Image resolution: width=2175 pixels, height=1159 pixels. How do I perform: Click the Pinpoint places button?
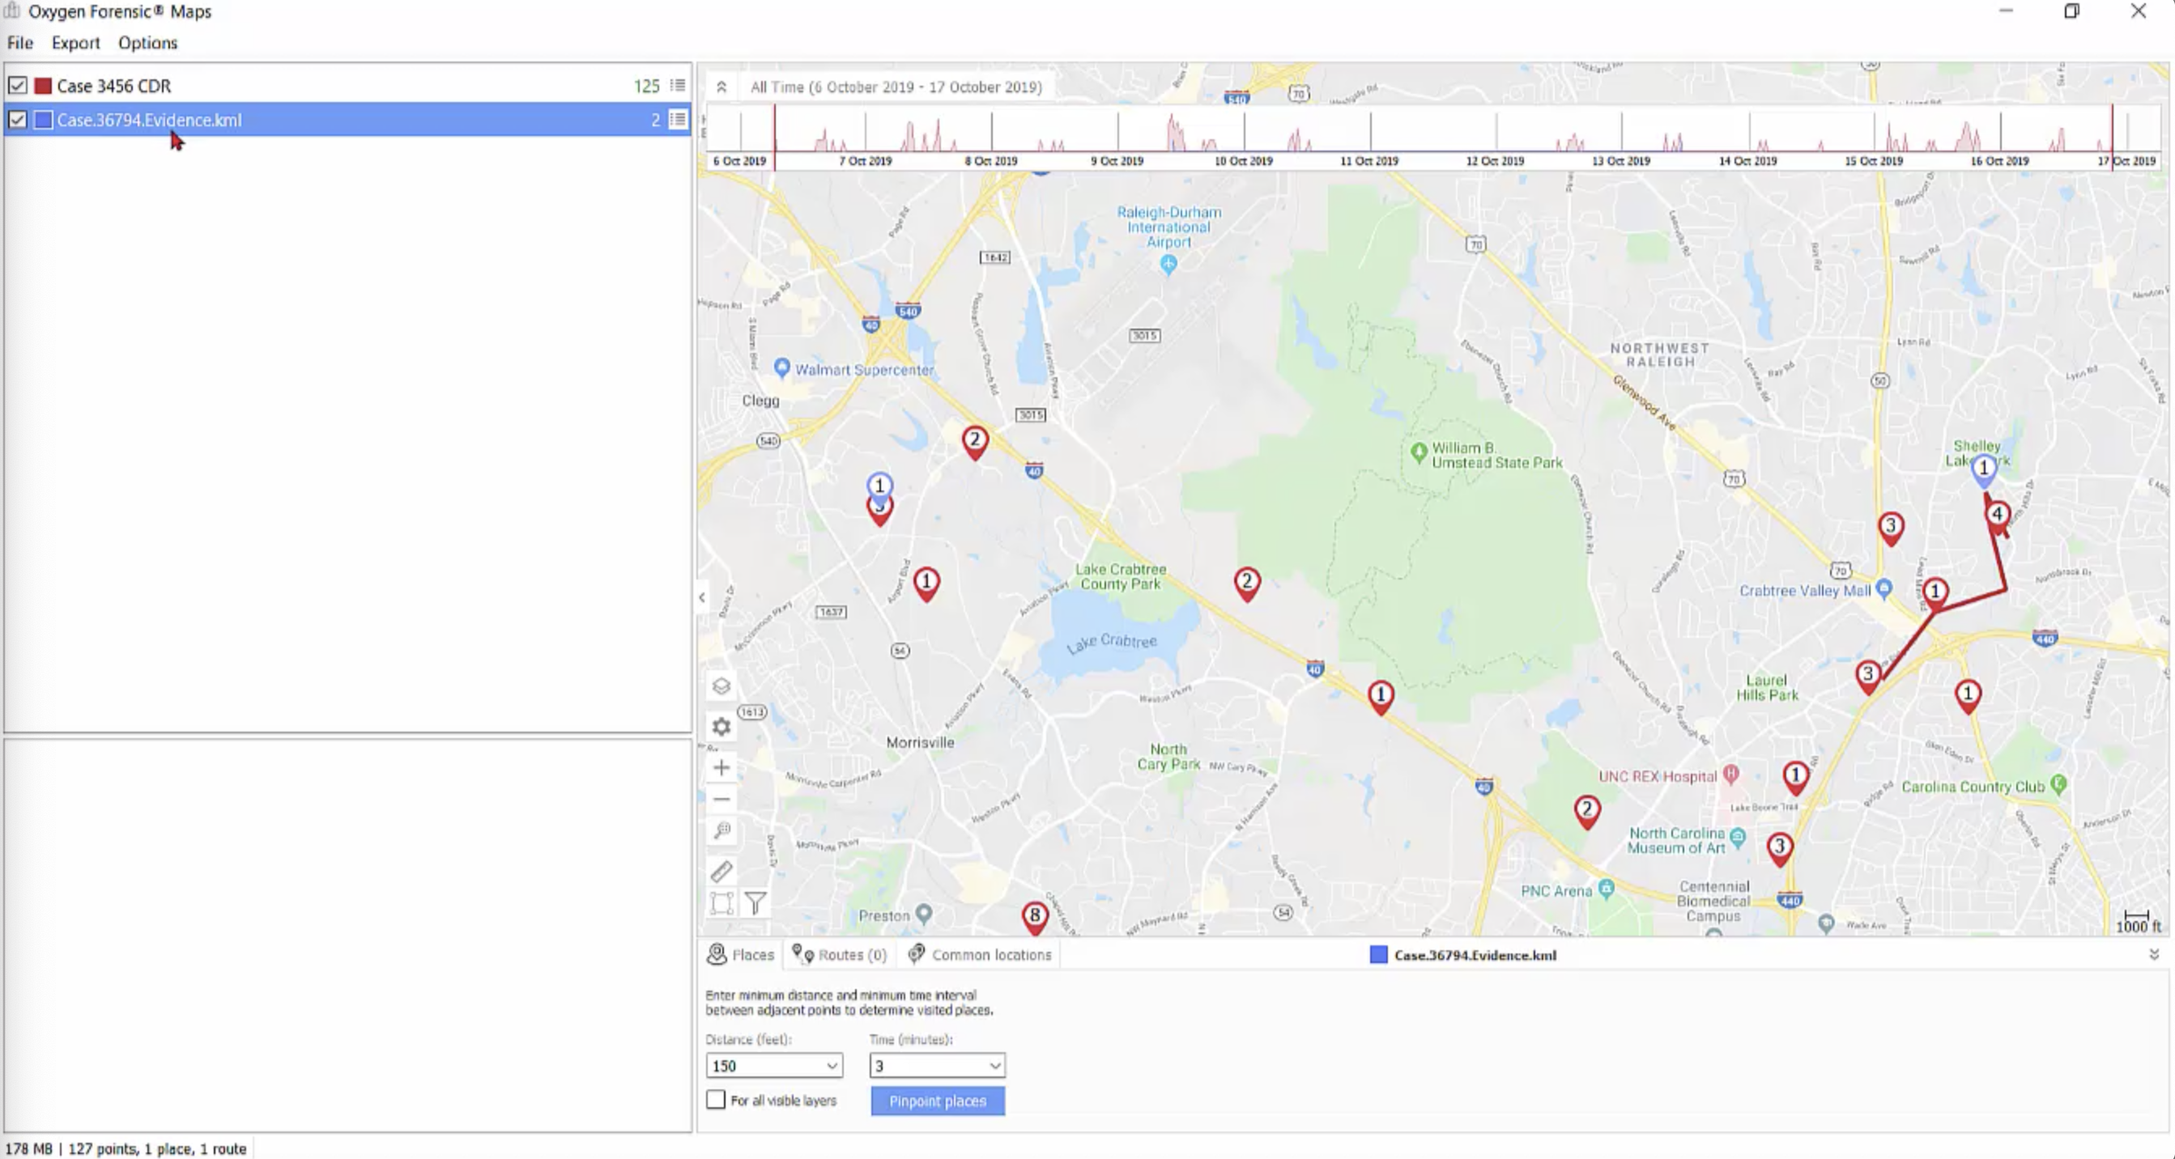click(x=937, y=1101)
